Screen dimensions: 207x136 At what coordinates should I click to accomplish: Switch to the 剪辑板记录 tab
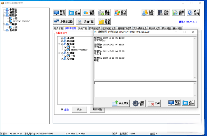95,28
